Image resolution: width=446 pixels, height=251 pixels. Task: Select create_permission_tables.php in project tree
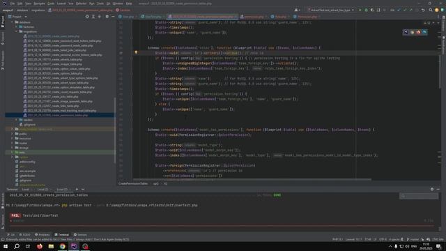pyautogui.click(x=57, y=115)
